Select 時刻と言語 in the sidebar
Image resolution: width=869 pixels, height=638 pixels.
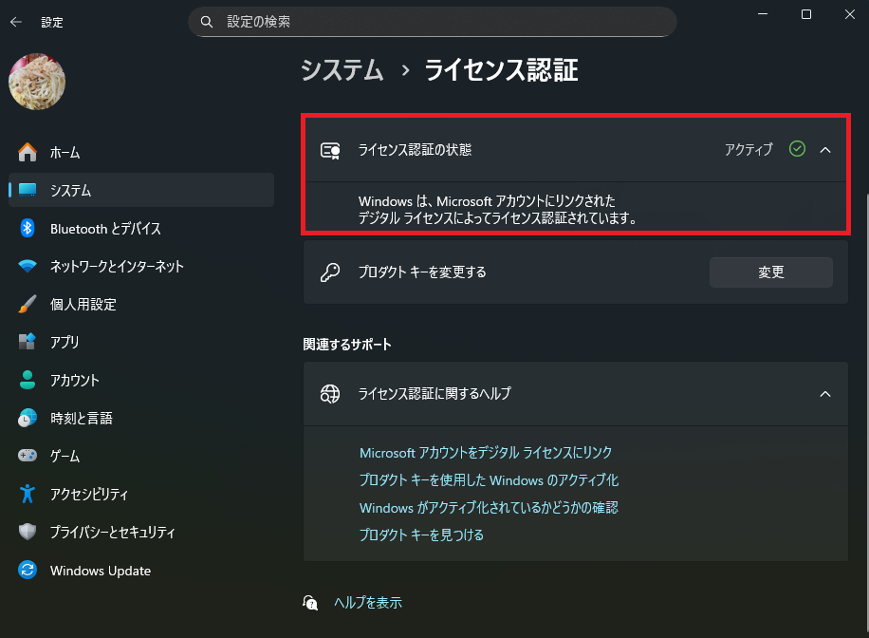(x=81, y=418)
